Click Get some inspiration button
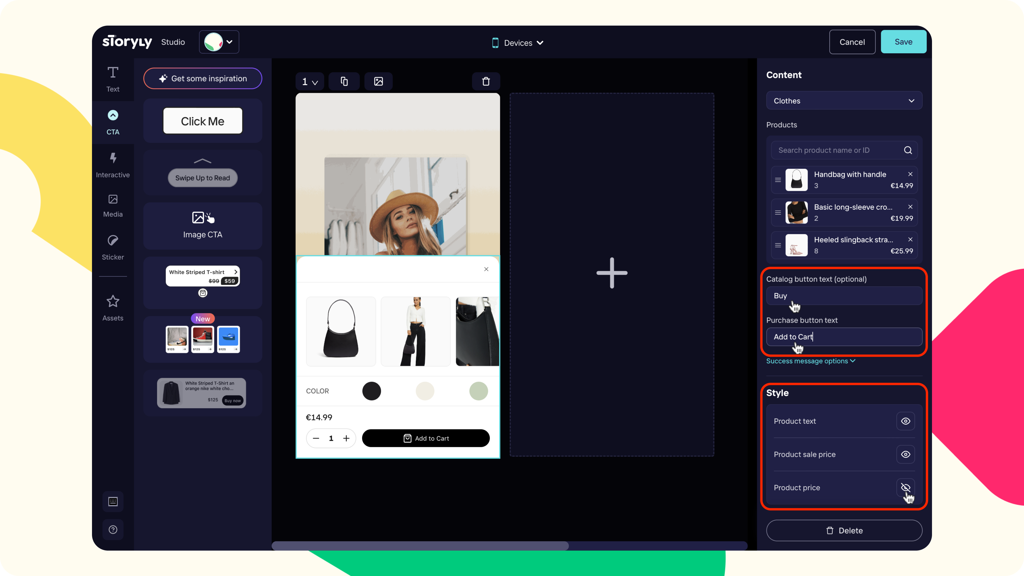The width and height of the screenshot is (1024, 576). tap(203, 78)
